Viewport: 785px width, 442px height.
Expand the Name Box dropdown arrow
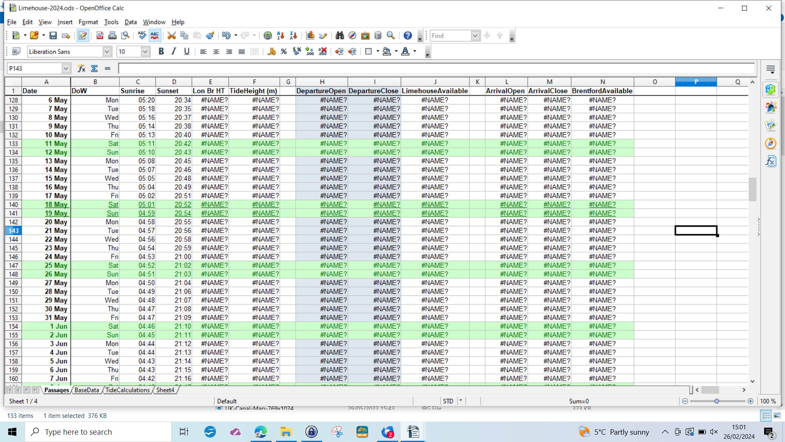tap(66, 68)
